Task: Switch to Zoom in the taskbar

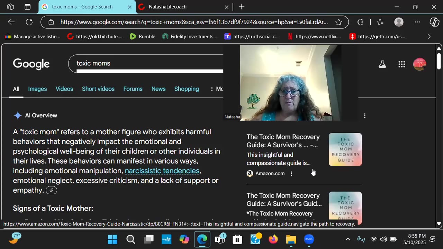Action: (x=309, y=239)
